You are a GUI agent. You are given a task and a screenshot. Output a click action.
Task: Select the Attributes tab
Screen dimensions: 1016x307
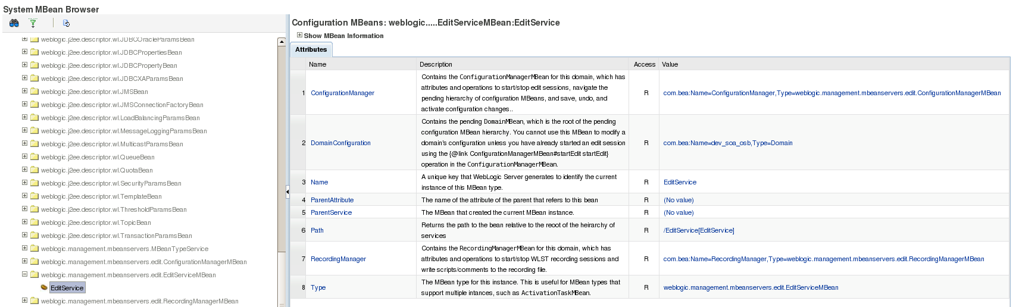click(311, 49)
